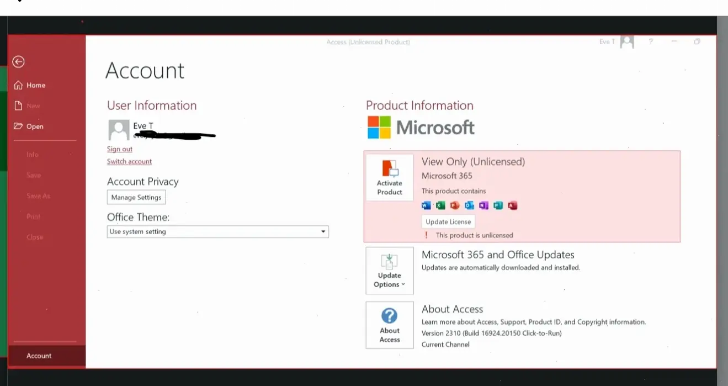Click the 'Account' page heading
Screen dimensions: 728x386
145,71
